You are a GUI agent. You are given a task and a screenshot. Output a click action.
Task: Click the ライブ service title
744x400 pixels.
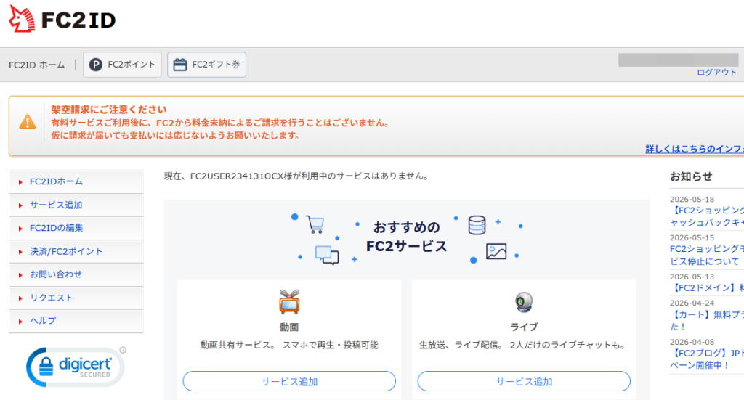[x=524, y=327]
